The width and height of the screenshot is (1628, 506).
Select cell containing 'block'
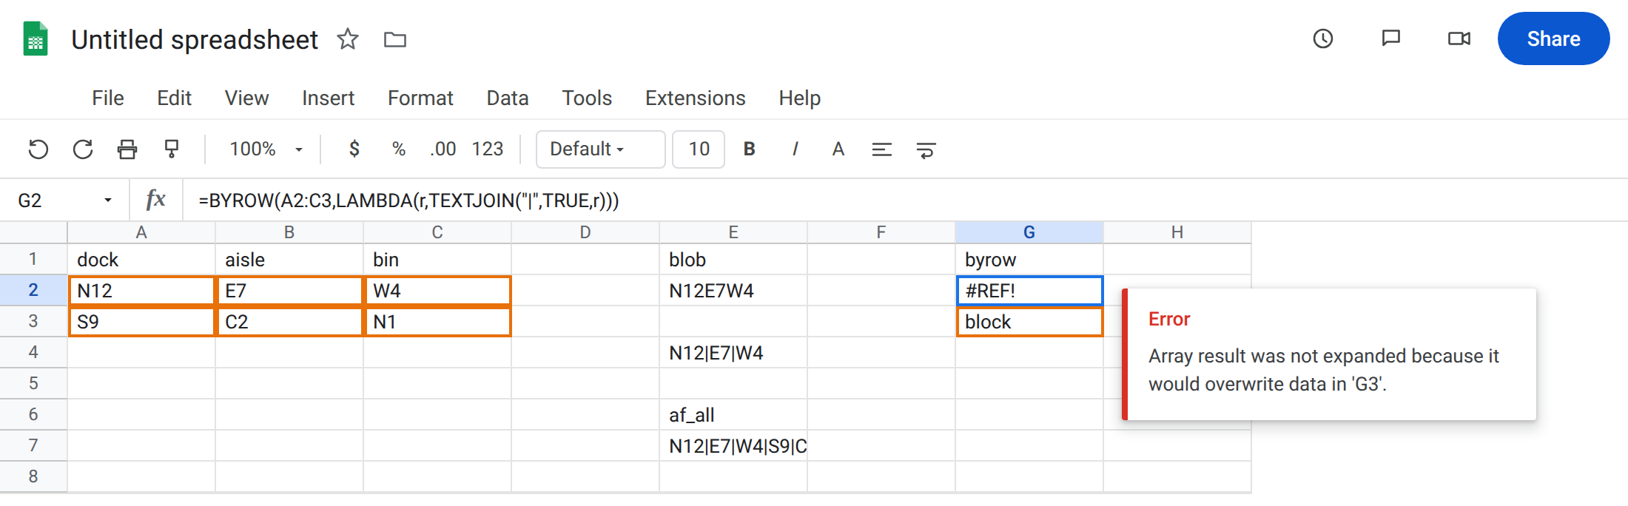pos(1029,322)
